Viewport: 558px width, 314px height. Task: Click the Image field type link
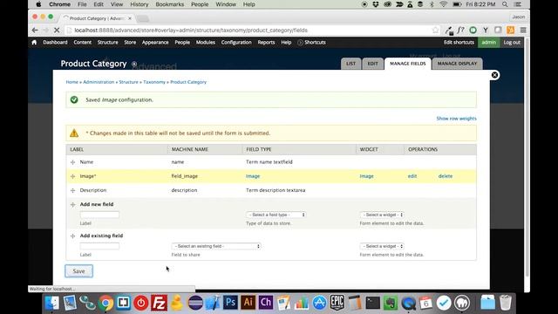(x=253, y=176)
